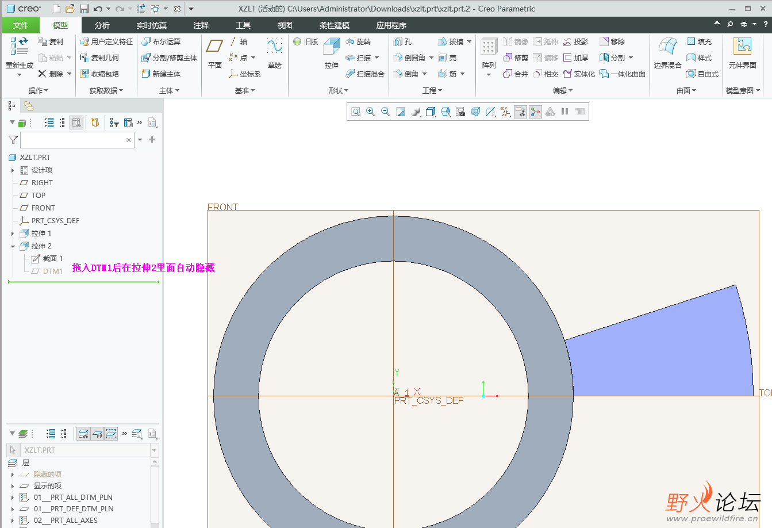
Task: Click new folder icon in model tree toolbar
Action: click(95, 123)
